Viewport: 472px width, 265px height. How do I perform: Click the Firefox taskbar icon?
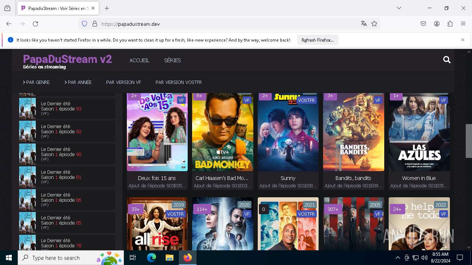[x=188, y=258]
